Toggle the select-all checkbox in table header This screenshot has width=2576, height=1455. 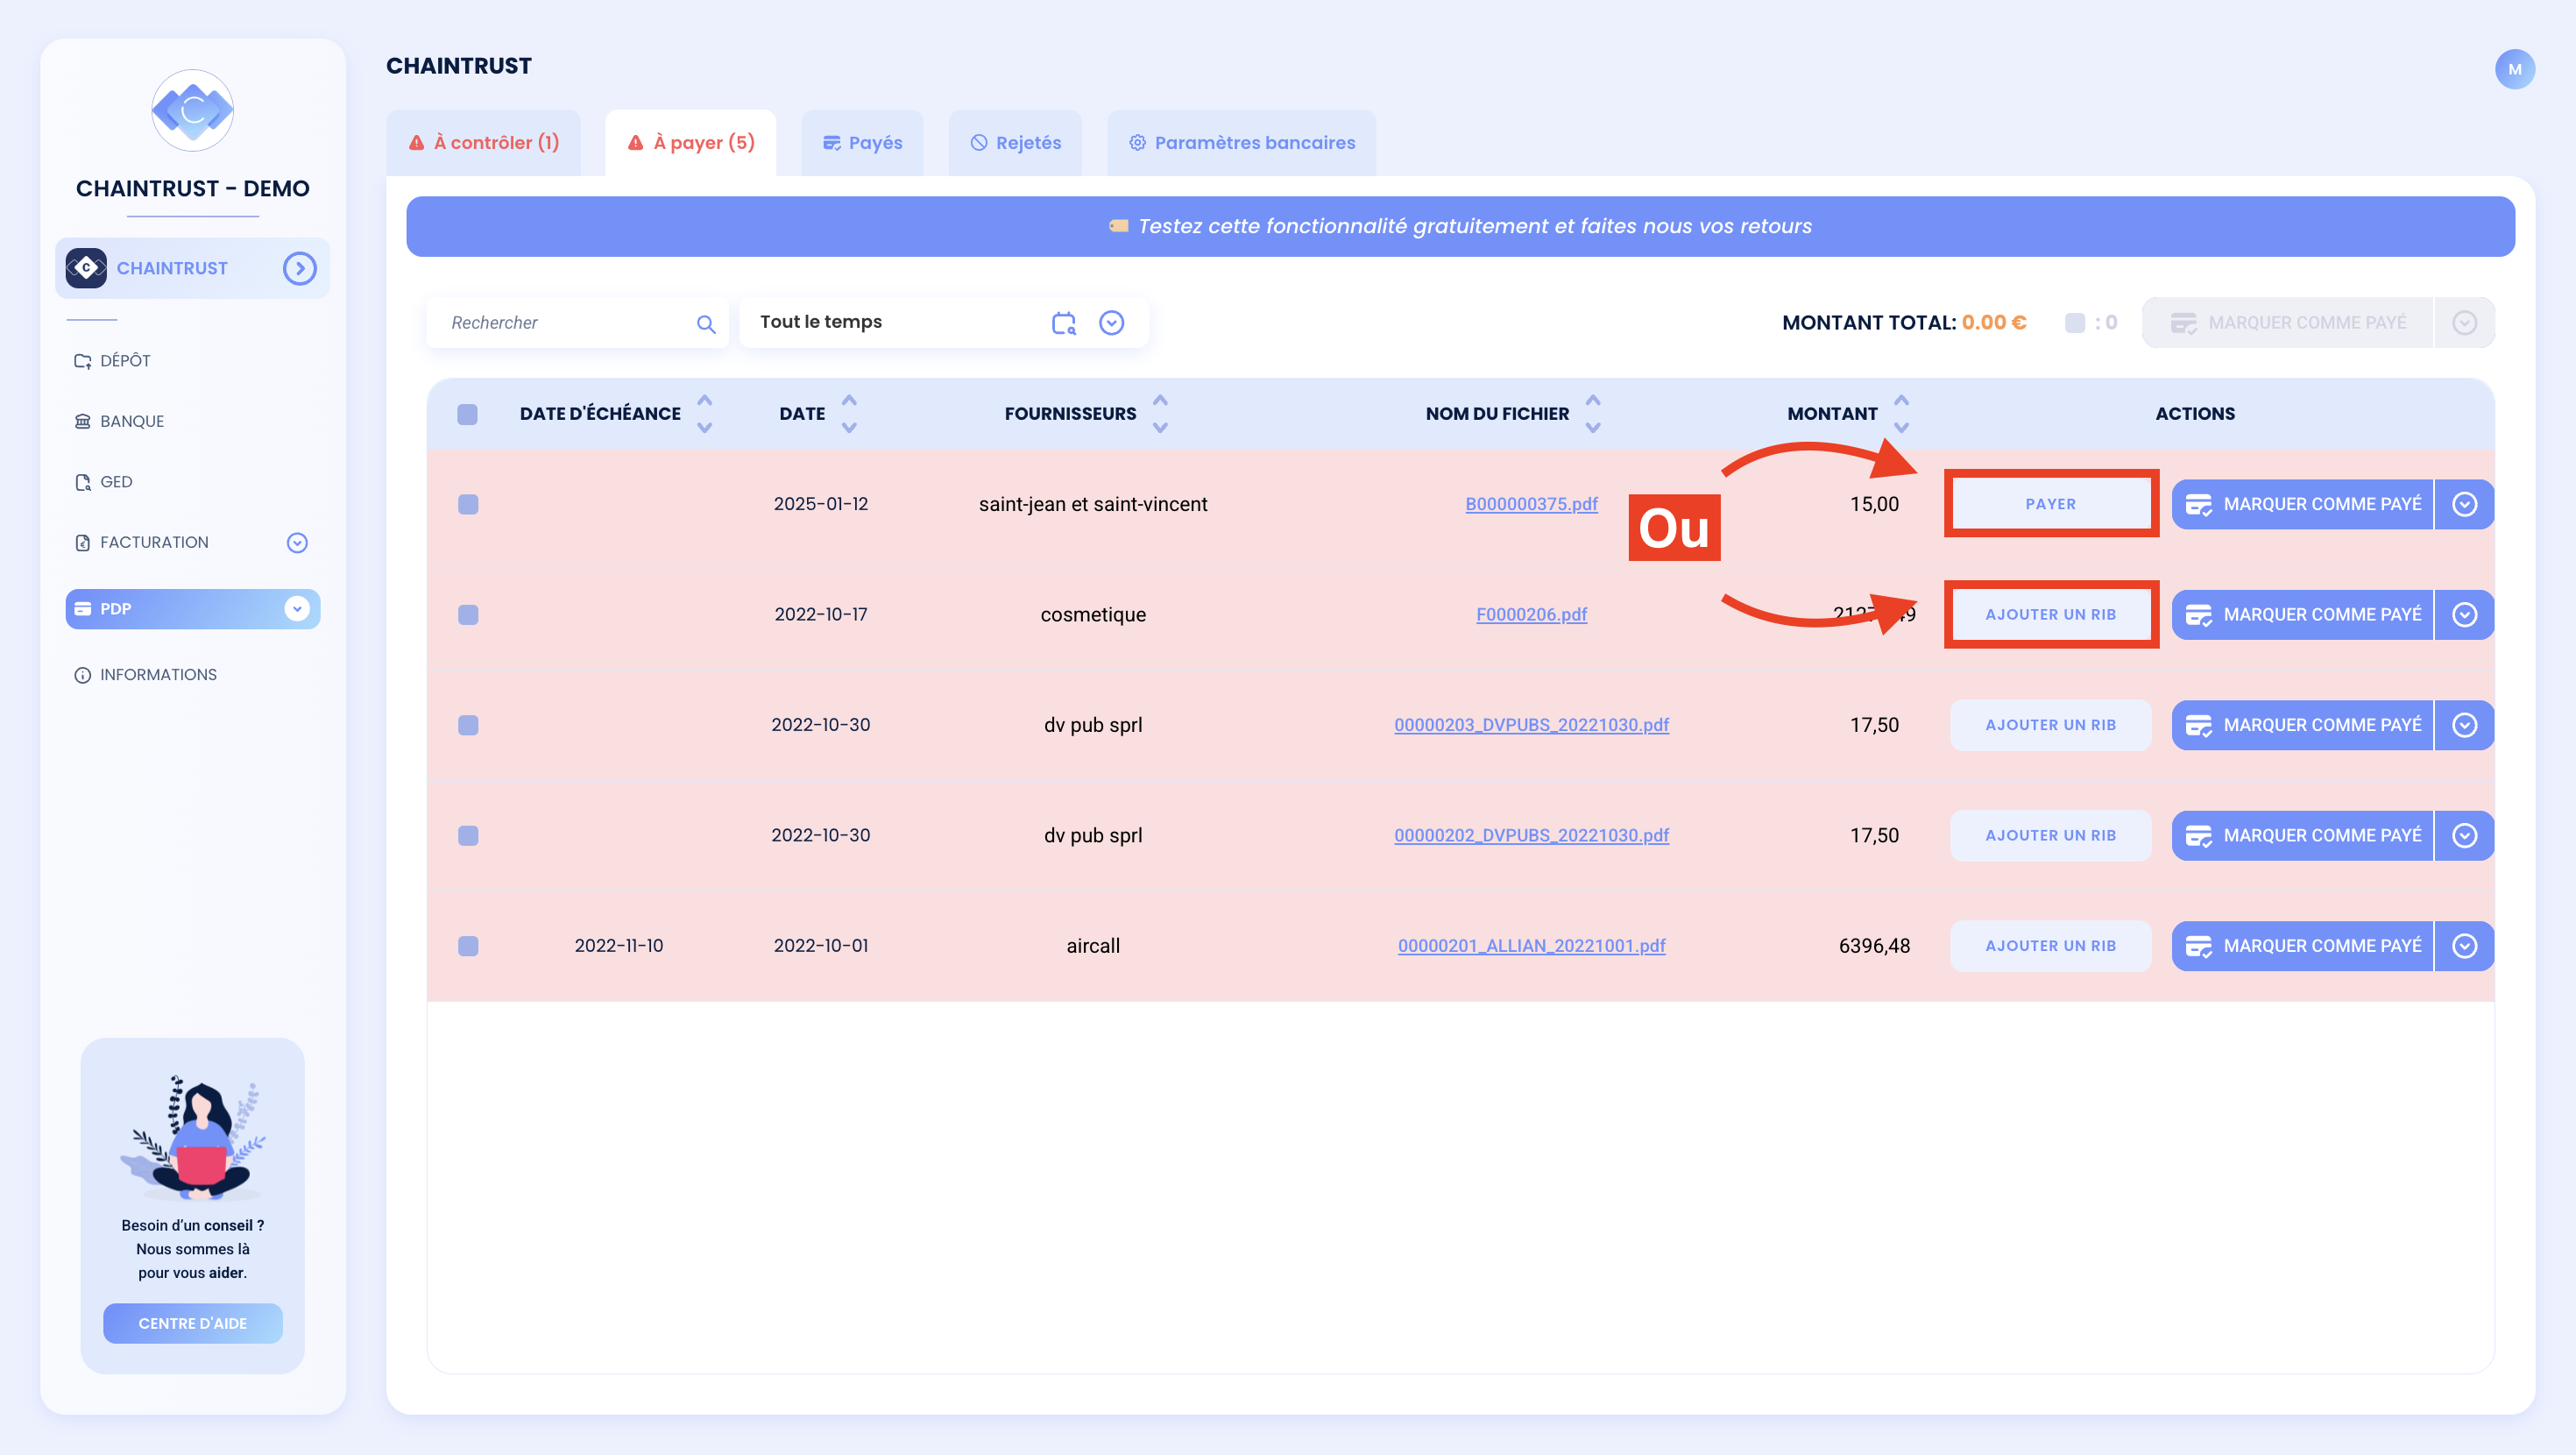467,415
